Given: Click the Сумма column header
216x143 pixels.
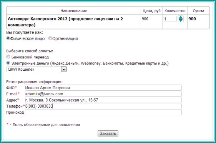Looking at the screenshot, I should point(198,11).
